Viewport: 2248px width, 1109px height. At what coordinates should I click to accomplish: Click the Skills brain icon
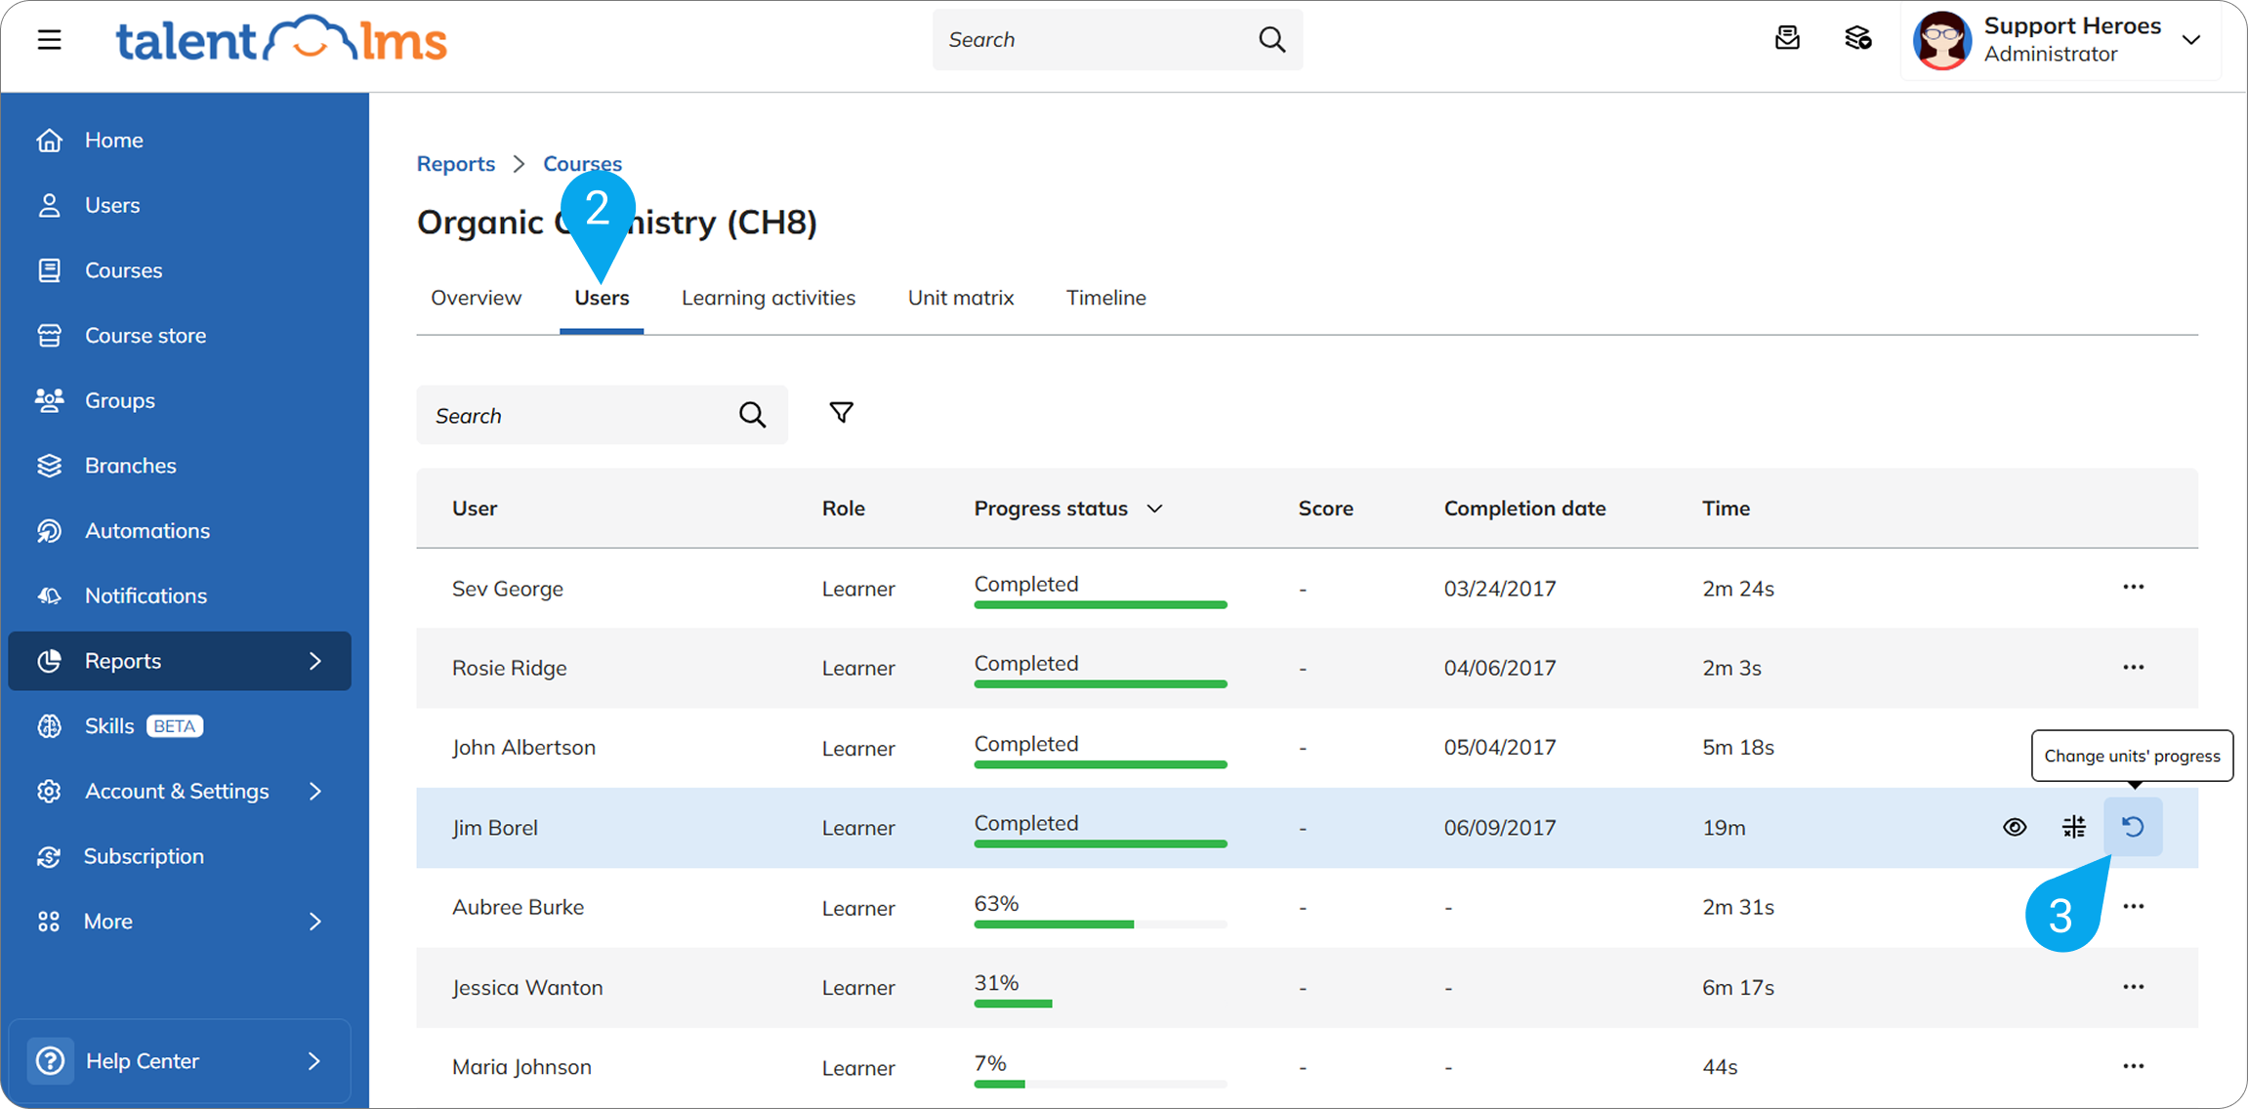49,726
